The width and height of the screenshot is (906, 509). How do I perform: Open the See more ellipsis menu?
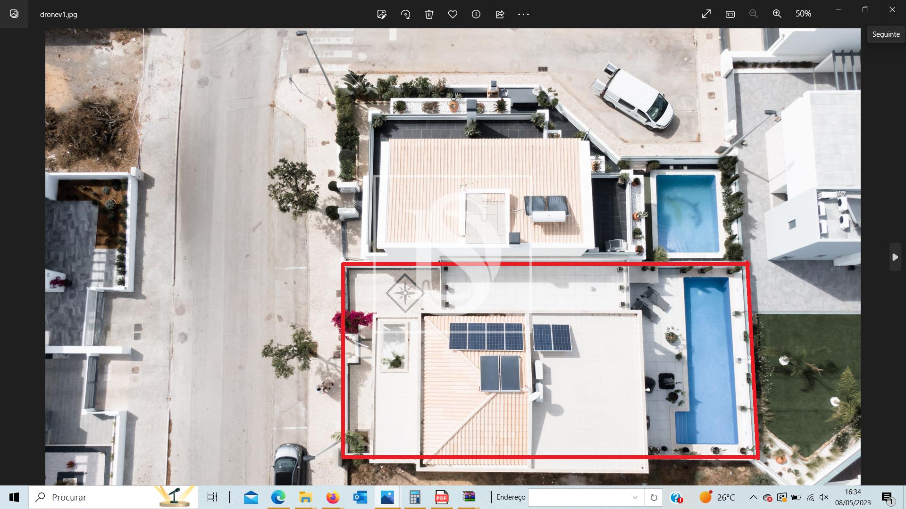click(x=523, y=14)
